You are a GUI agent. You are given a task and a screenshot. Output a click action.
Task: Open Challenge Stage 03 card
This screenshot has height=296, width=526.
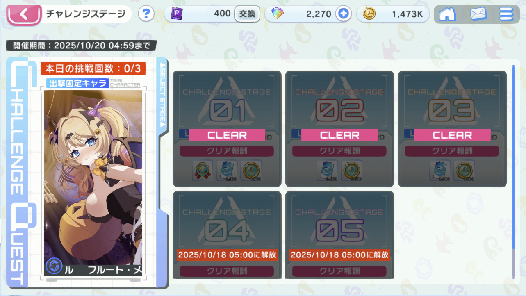[x=452, y=129]
